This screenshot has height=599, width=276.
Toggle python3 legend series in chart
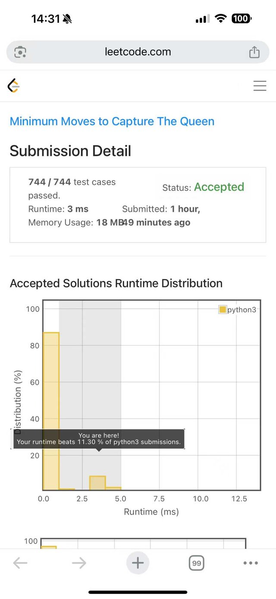pyautogui.click(x=241, y=310)
